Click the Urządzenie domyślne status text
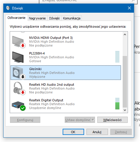 [x=45, y=108]
